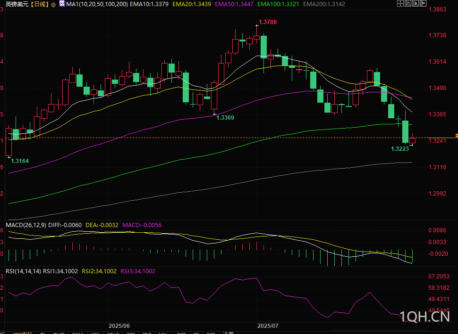Click the 58.3182 RSI axis value
Viewport: 458px width, 334px height.
[x=439, y=288]
